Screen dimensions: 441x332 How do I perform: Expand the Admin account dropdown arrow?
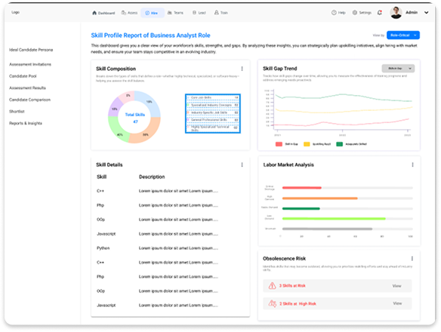pyautogui.click(x=427, y=13)
